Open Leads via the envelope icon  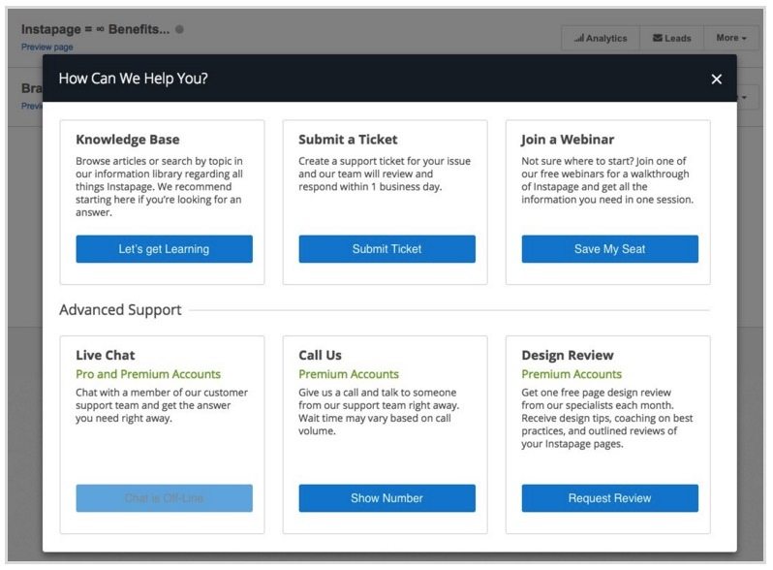tap(671, 38)
